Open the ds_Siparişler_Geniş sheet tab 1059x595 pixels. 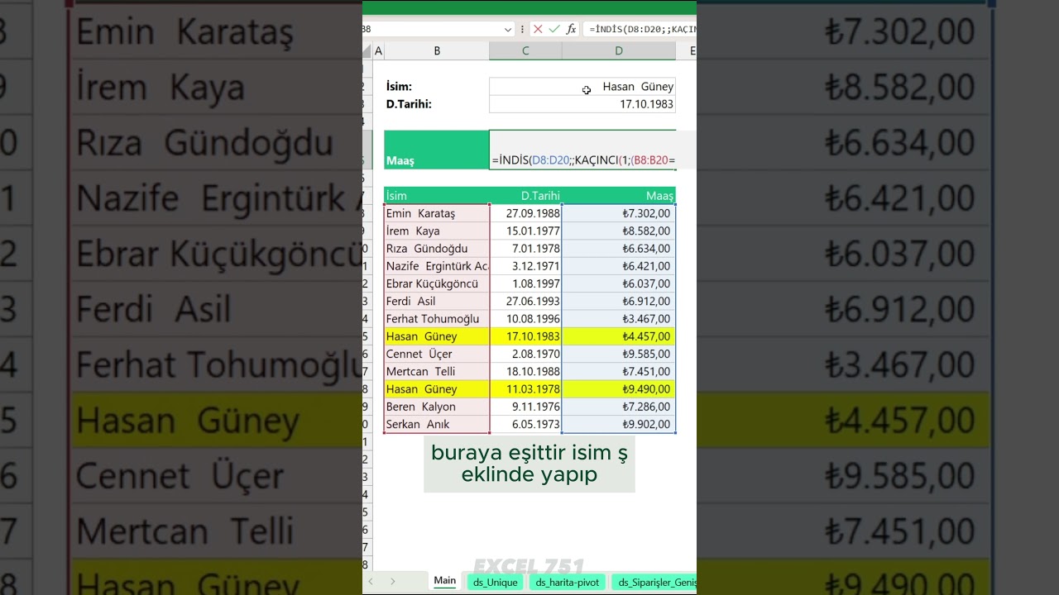(656, 582)
